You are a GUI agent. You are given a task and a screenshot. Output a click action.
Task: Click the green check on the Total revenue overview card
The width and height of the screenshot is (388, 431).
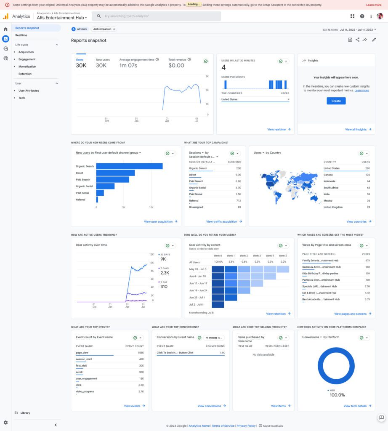[x=205, y=61]
